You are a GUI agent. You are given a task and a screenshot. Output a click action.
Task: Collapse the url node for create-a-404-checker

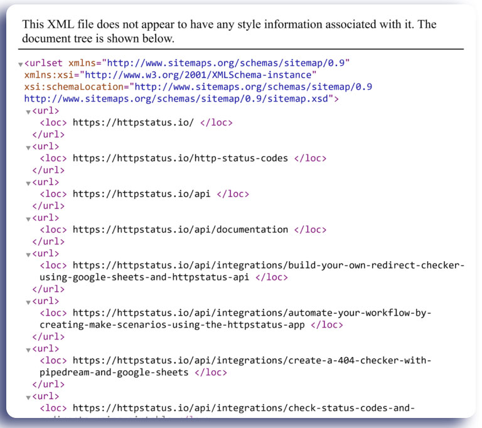pyautogui.click(x=28, y=350)
